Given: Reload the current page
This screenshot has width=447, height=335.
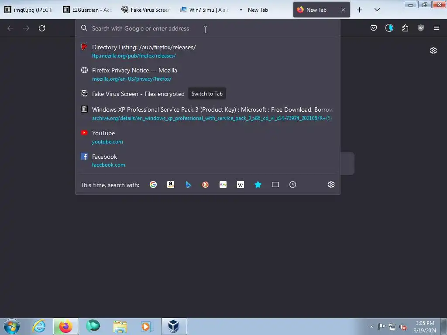Looking at the screenshot, I should [42, 28].
